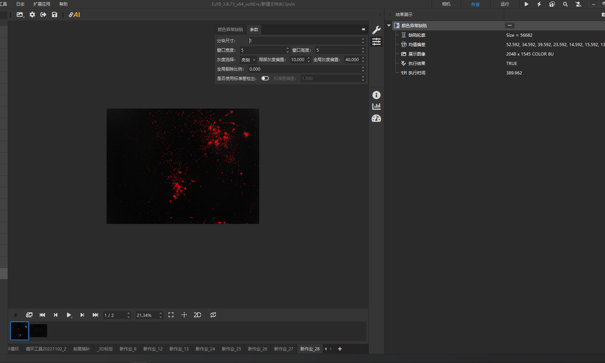This screenshot has height=363, width=605.
Task: Enable standard deviation detection switch
Action: point(265,78)
